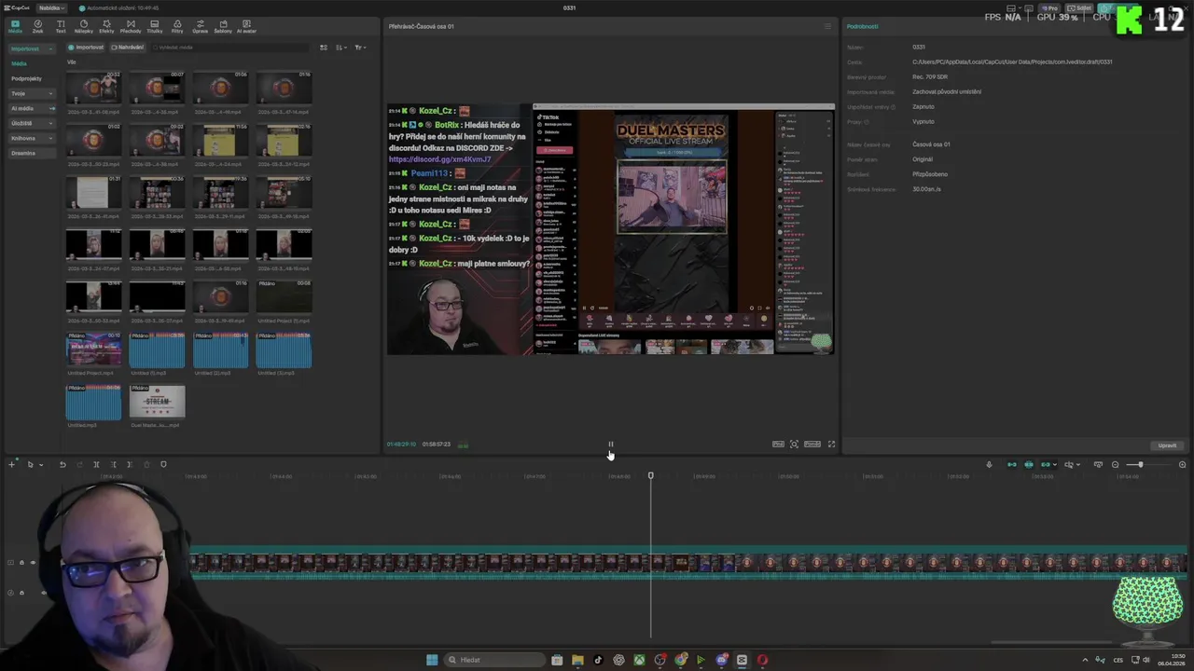Toggle main track magnet
Image resolution: width=1194 pixels, height=671 pixels.
tap(1011, 464)
